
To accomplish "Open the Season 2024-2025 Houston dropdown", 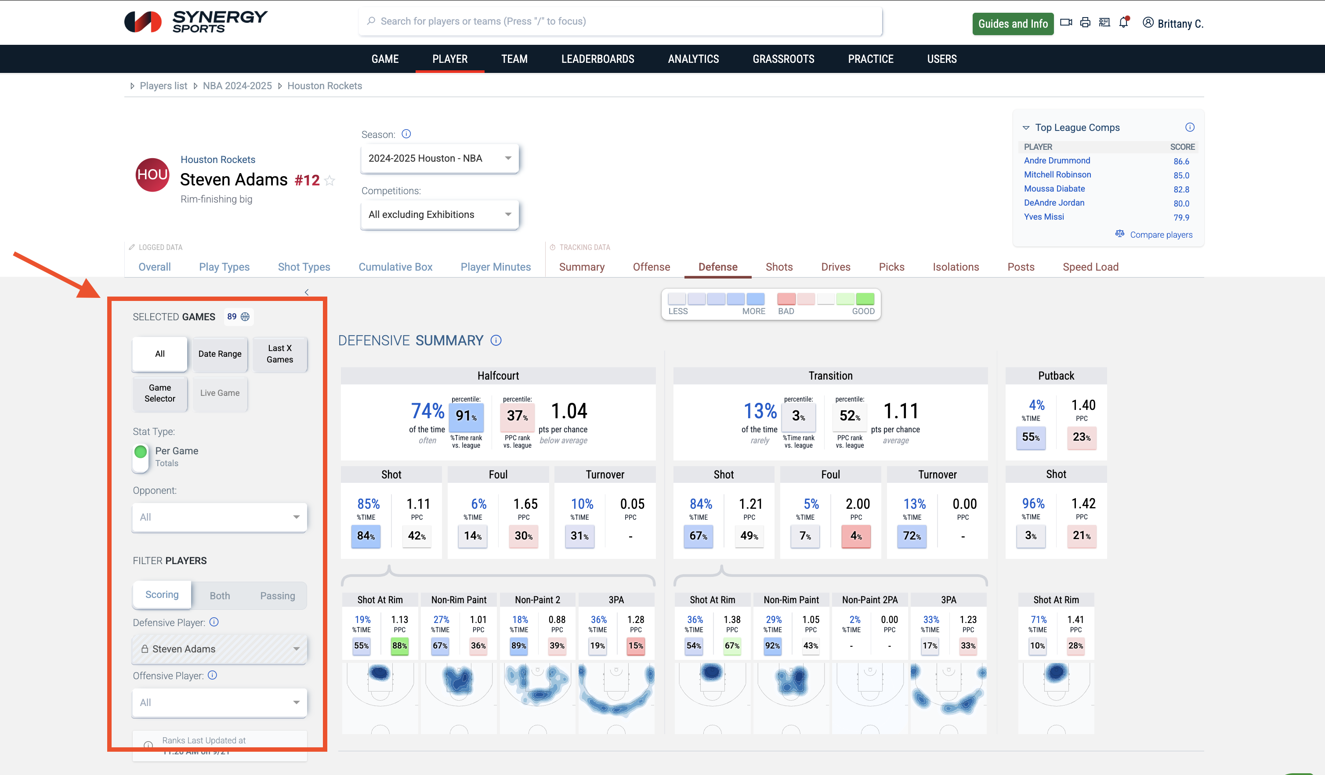I will click(440, 158).
